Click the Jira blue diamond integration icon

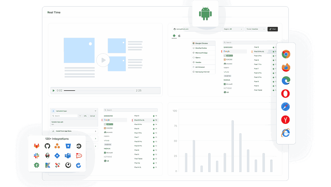click(x=57, y=156)
